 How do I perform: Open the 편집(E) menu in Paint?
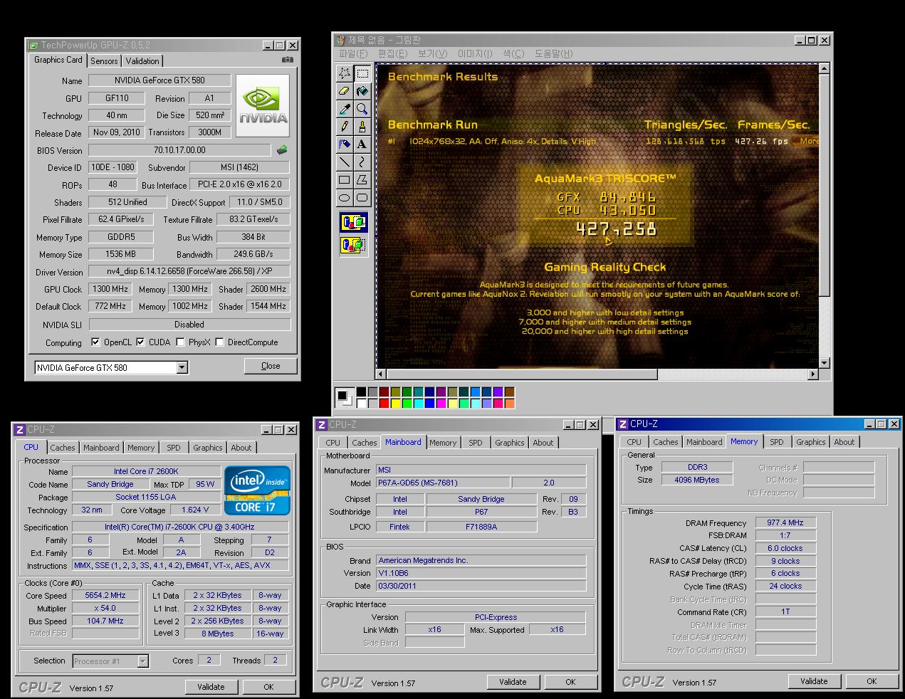click(392, 53)
